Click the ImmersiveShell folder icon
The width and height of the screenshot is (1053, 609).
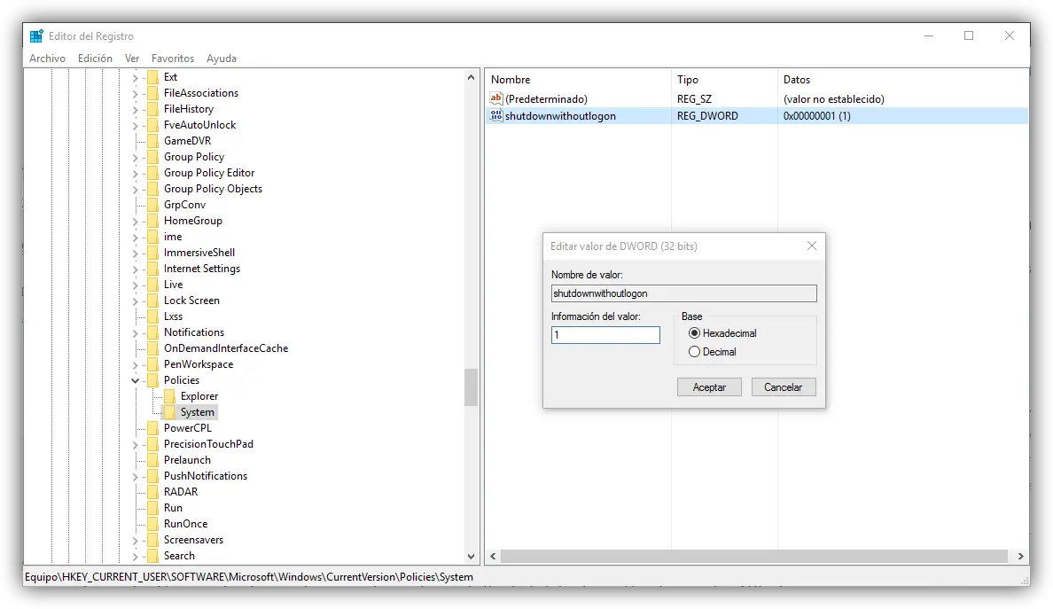tap(153, 253)
